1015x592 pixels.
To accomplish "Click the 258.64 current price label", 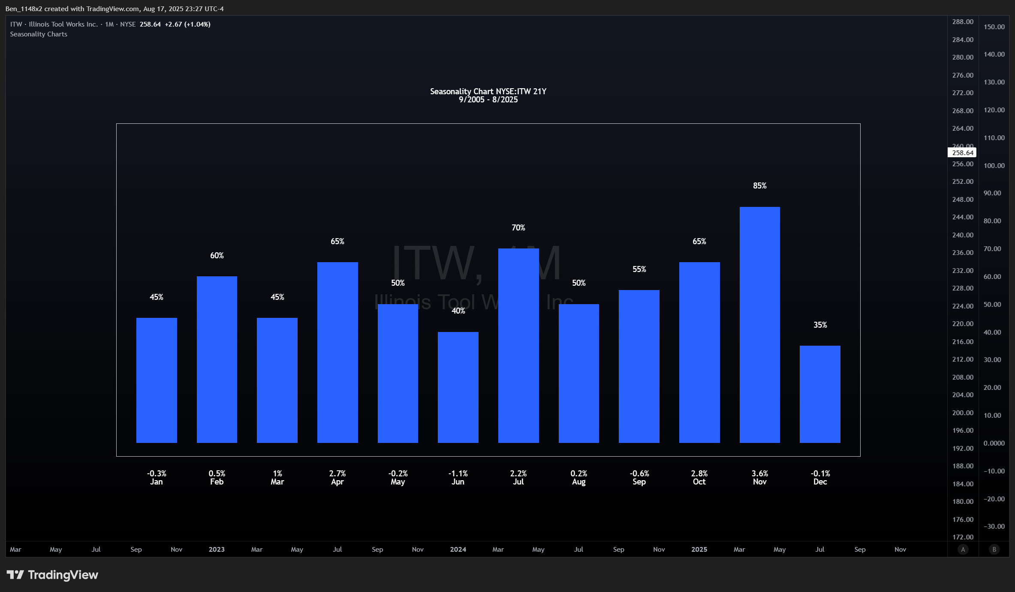I will (962, 152).
